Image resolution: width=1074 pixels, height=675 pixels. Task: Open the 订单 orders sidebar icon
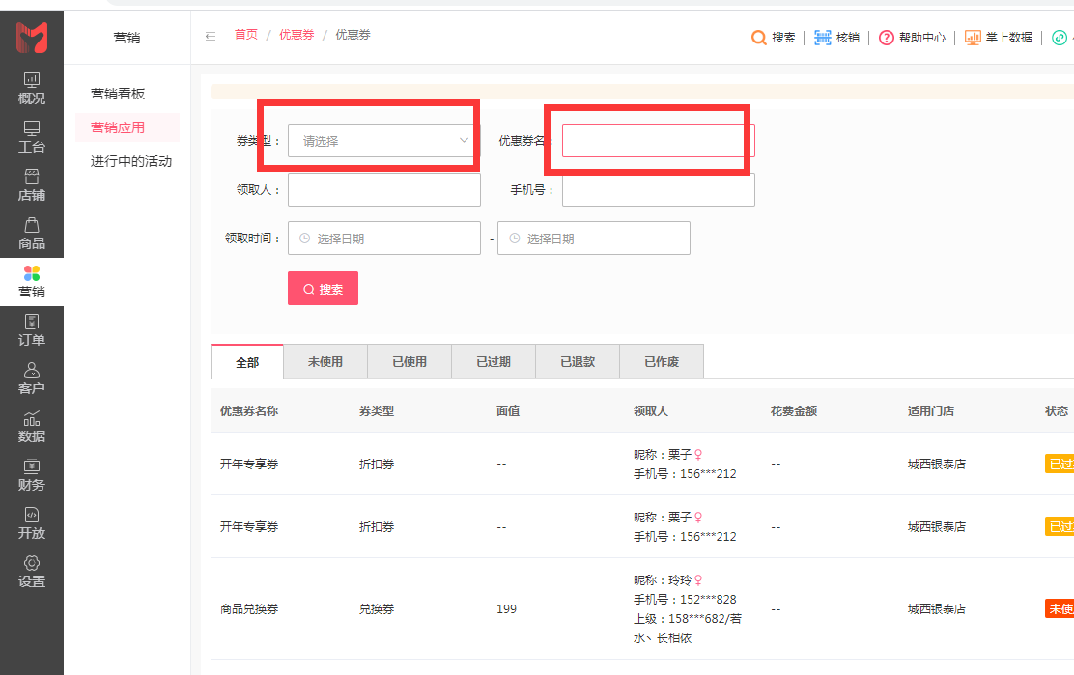tap(32, 330)
